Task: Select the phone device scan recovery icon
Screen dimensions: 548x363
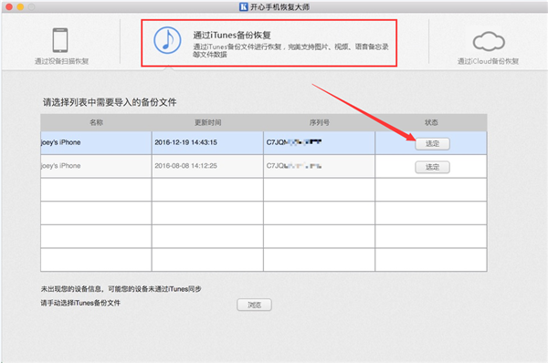Action: [60, 40]
